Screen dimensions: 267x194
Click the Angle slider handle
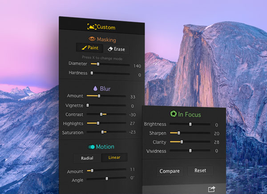coord(107,178)
